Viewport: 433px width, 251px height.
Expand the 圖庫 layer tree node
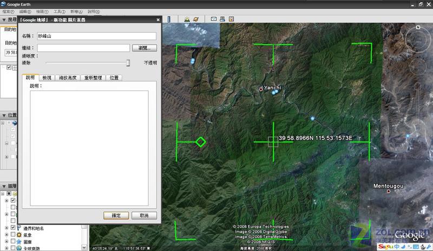[x=6, y=241]
